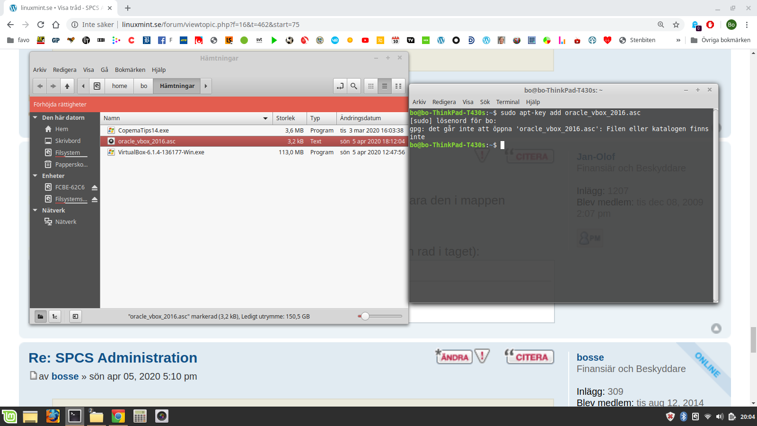Viewport: 757px width, 426px height.
Task: Open the Linux Mint start menu
Action: tap(9, 416)
